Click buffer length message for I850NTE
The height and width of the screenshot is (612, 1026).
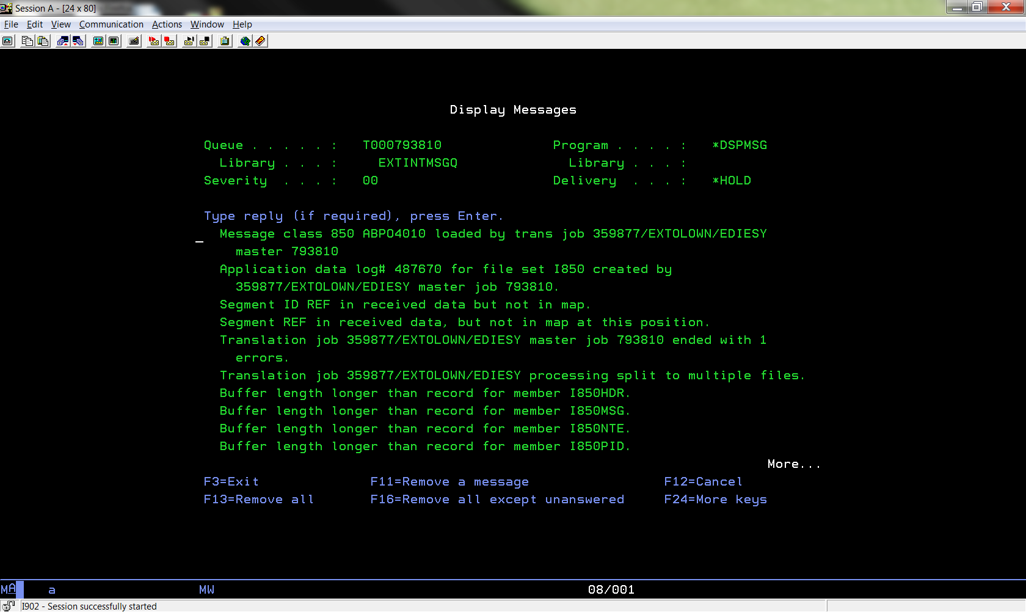[x=424, y=428]
